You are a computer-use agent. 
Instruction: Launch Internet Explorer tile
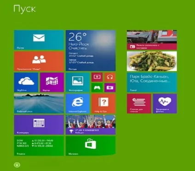pyautogui.click(x=78, y=104)
